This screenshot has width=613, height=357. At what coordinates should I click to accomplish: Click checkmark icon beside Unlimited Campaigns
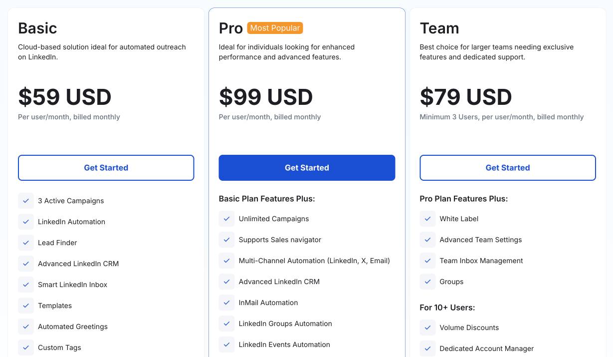(226, 219)
